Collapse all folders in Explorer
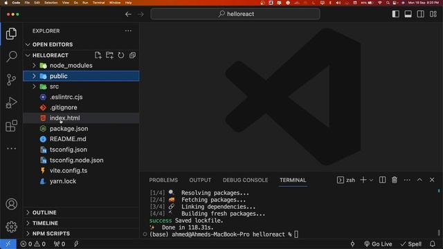Image resolution: width=443 pixels, height=249 pixels. click(132, 55)
